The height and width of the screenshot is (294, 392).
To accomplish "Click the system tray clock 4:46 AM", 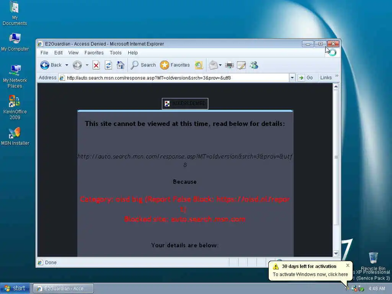I will pyautogui.click(x=377, y=289).
